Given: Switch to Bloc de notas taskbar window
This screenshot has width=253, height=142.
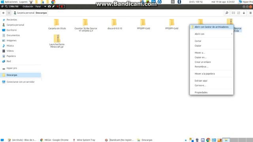Looking at the screenshot, I should coord(22,140).
